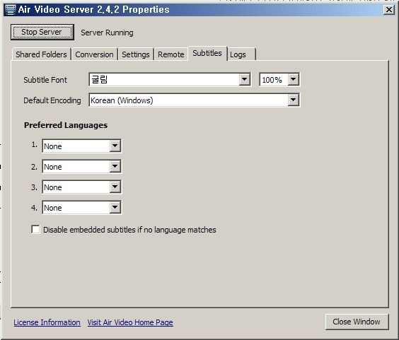Click the Preferred Languages heading

[x=66, y=125]
